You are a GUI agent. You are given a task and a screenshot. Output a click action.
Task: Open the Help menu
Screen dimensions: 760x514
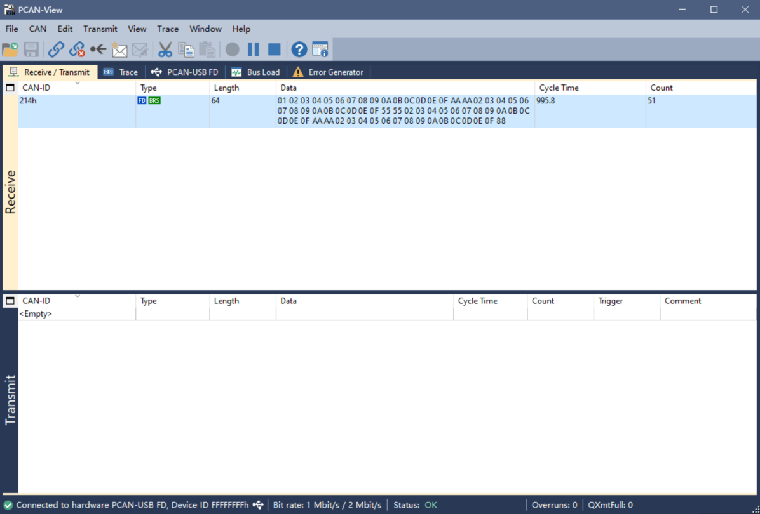pos(241,29)
